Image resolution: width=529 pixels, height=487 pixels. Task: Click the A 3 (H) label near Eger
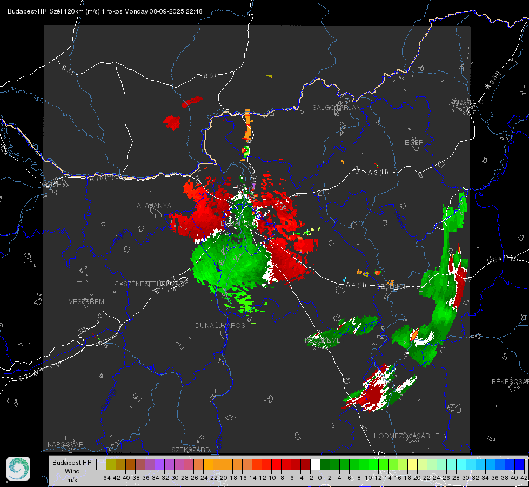tap(378, 173)
